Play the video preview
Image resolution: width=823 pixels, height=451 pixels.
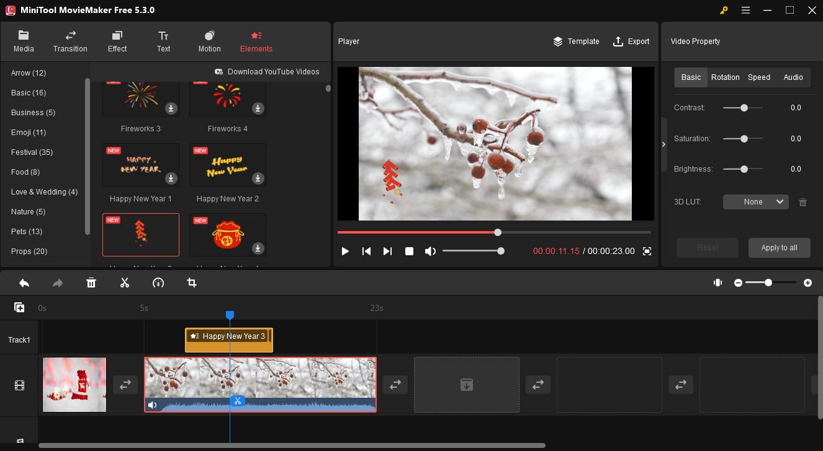(x=346, y=251)
